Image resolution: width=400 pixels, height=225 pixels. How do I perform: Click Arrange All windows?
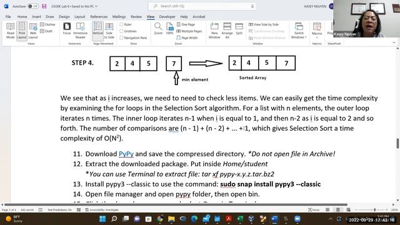pos(227,31)
